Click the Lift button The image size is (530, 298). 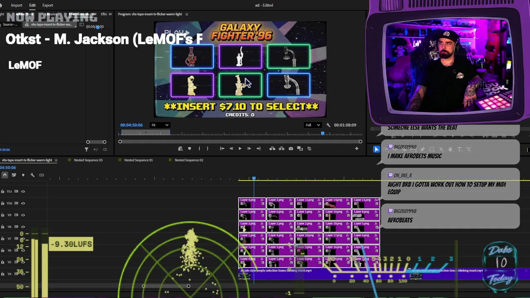click(272, 149)
